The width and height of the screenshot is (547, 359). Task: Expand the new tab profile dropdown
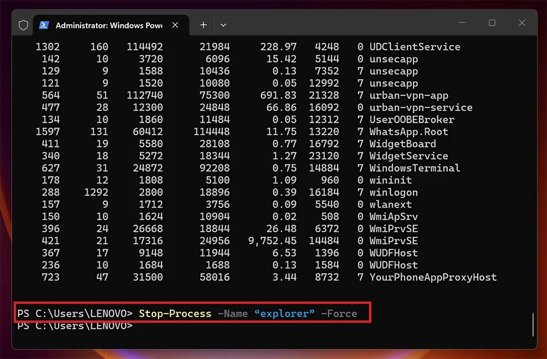223,25
